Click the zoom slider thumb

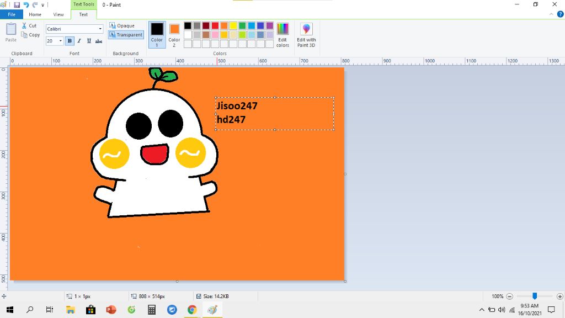[x=535, y=296]
